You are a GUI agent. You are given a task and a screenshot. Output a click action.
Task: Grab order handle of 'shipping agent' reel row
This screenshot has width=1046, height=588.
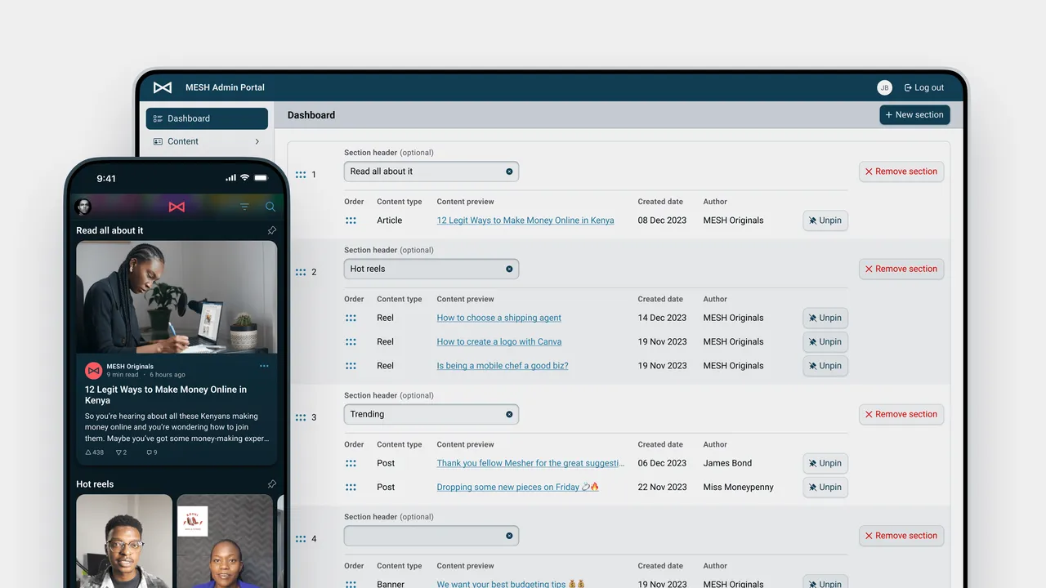pyautogui.click(x=351, y=318)
